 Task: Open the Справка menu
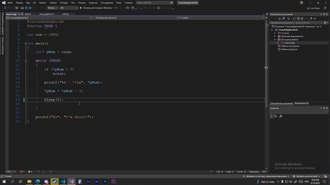(x=128, y=3)
